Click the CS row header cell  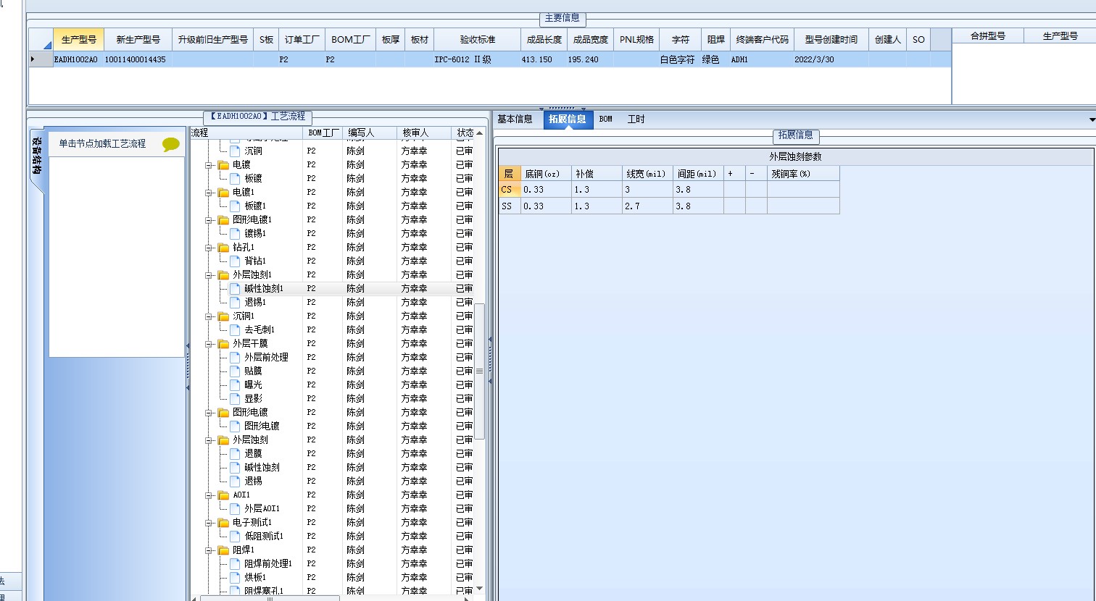point(509,190)
